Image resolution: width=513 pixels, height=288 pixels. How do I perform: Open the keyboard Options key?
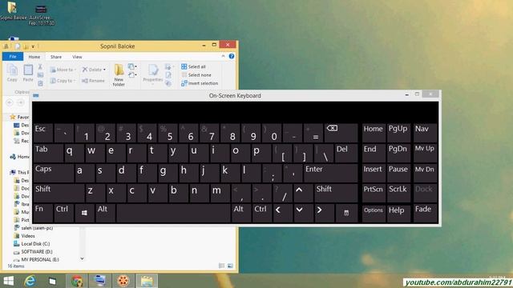374,213
